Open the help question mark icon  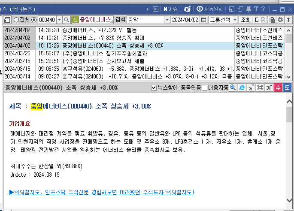point(263,9)
